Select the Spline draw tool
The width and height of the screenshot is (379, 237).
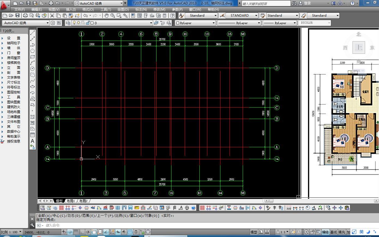pos(32,81)
